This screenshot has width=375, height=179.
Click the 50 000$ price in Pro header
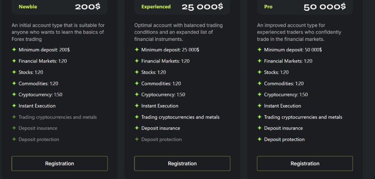point(324,7)
